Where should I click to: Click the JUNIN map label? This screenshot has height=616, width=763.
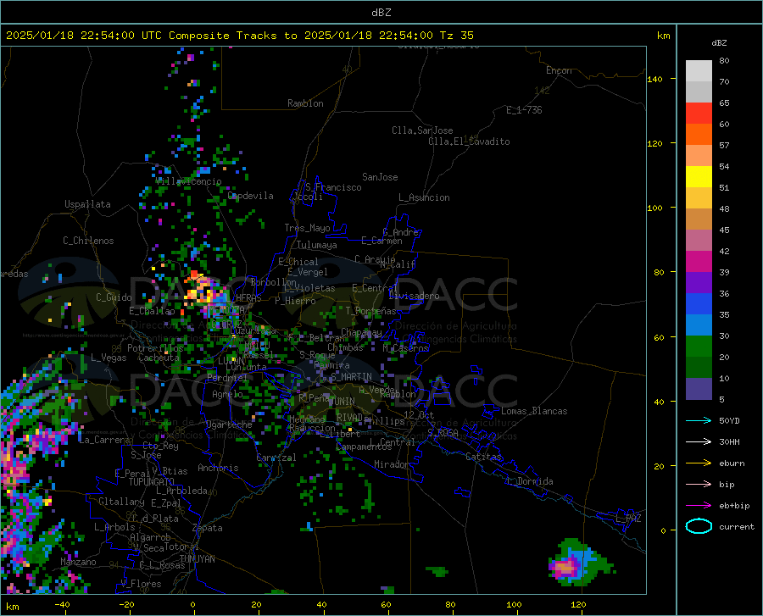tap(343, 402)
